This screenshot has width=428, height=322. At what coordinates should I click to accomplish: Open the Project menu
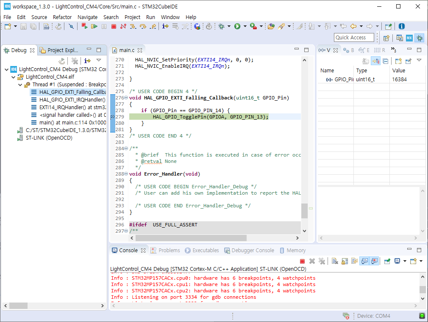[x=132, y=17]
